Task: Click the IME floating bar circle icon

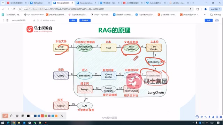Action: (197, 117)
